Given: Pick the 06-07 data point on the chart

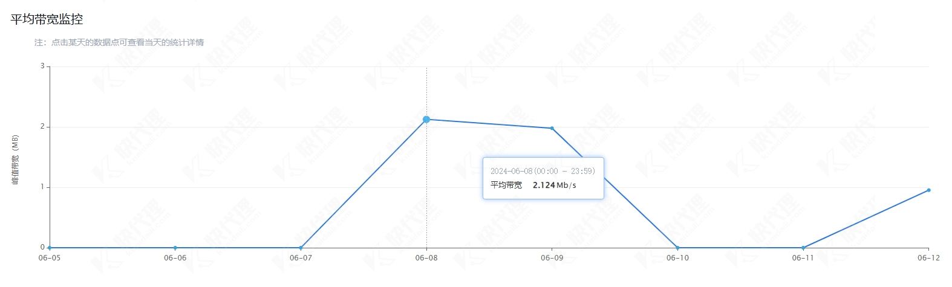Looking at the screenshot, I should click(x=301, y=248).
